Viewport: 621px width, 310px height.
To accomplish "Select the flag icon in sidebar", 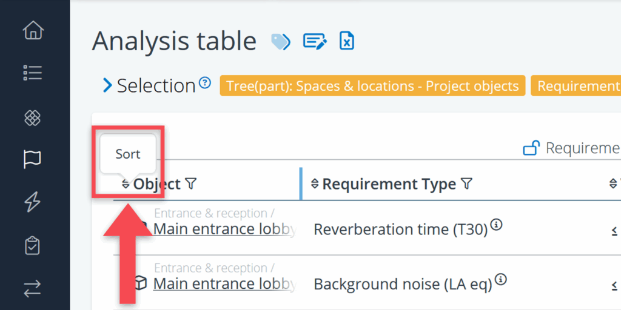I will pos(32,159).
